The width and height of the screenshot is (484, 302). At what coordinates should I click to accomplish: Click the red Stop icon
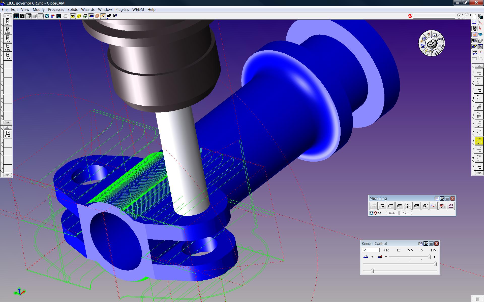click(410, 16)
